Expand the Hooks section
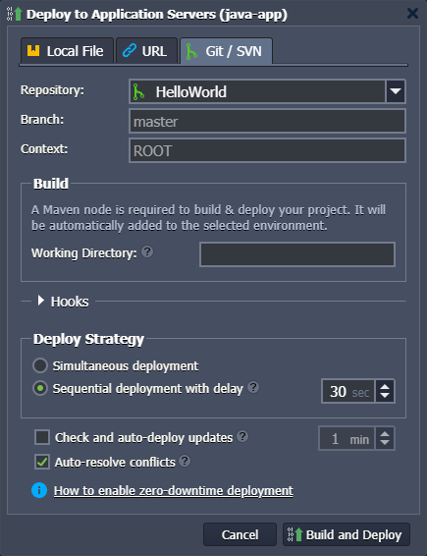This screenshot has width=427, height=556. pyautogui.click(x=41, y=301)
